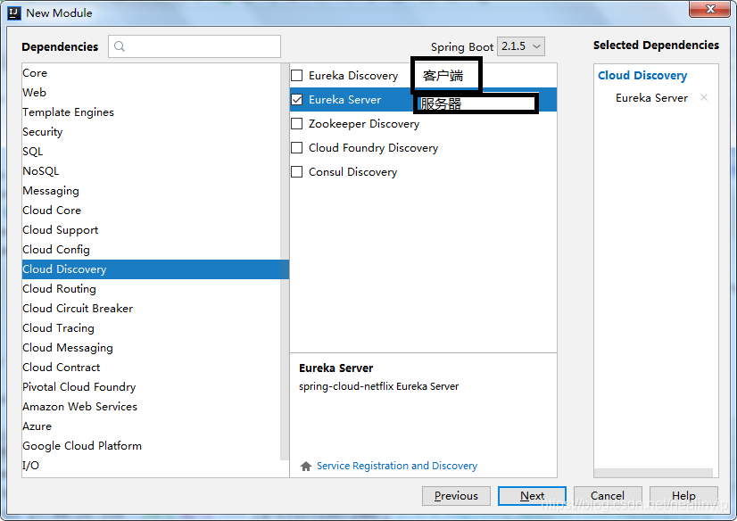
Task: Click 'spring-cloud-netflix Eureka Server' description text
Action: [x=378, y=386]
